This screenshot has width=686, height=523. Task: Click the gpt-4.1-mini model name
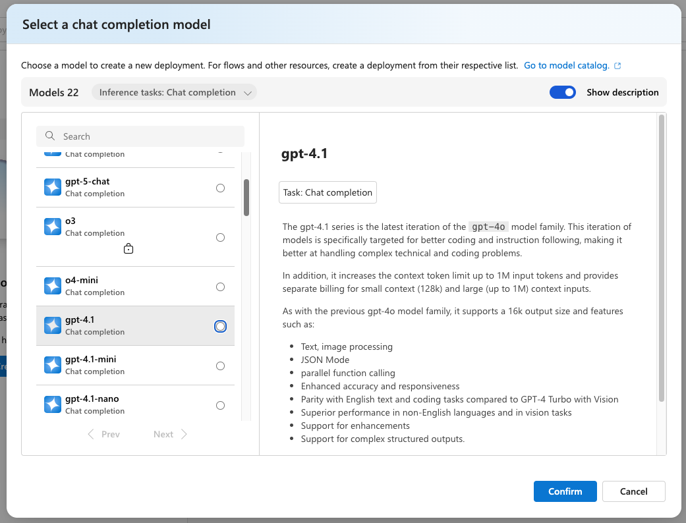tap(91, 360)
